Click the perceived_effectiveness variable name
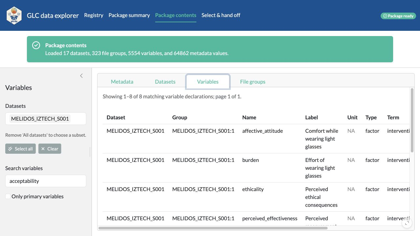The width and height of the screenshot is (420, 236). (x=270, y=218)
